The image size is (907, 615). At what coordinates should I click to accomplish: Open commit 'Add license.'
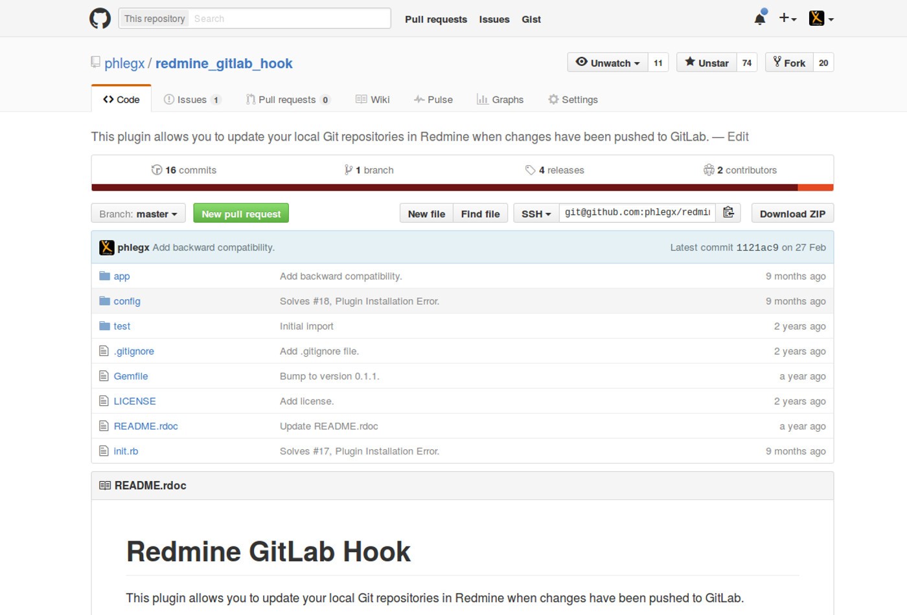pos(307,401)
